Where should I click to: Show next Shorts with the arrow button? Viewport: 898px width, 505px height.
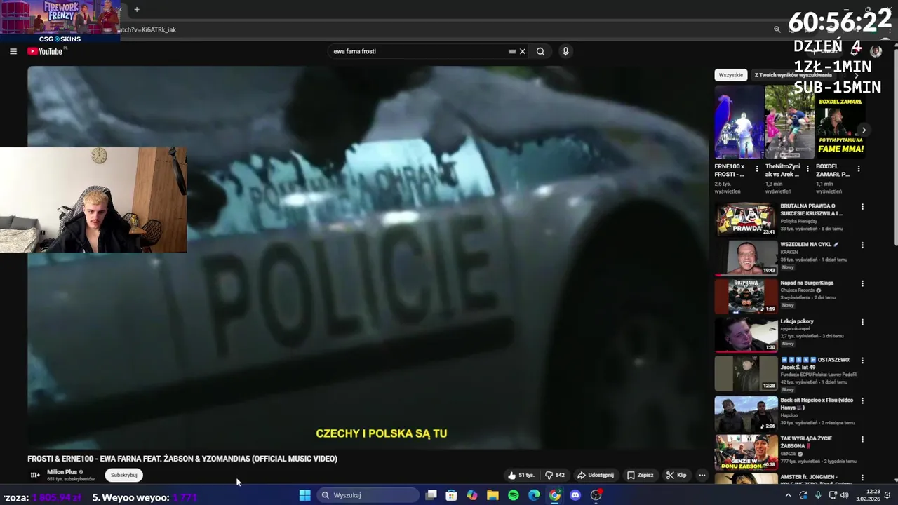[864, 130]
